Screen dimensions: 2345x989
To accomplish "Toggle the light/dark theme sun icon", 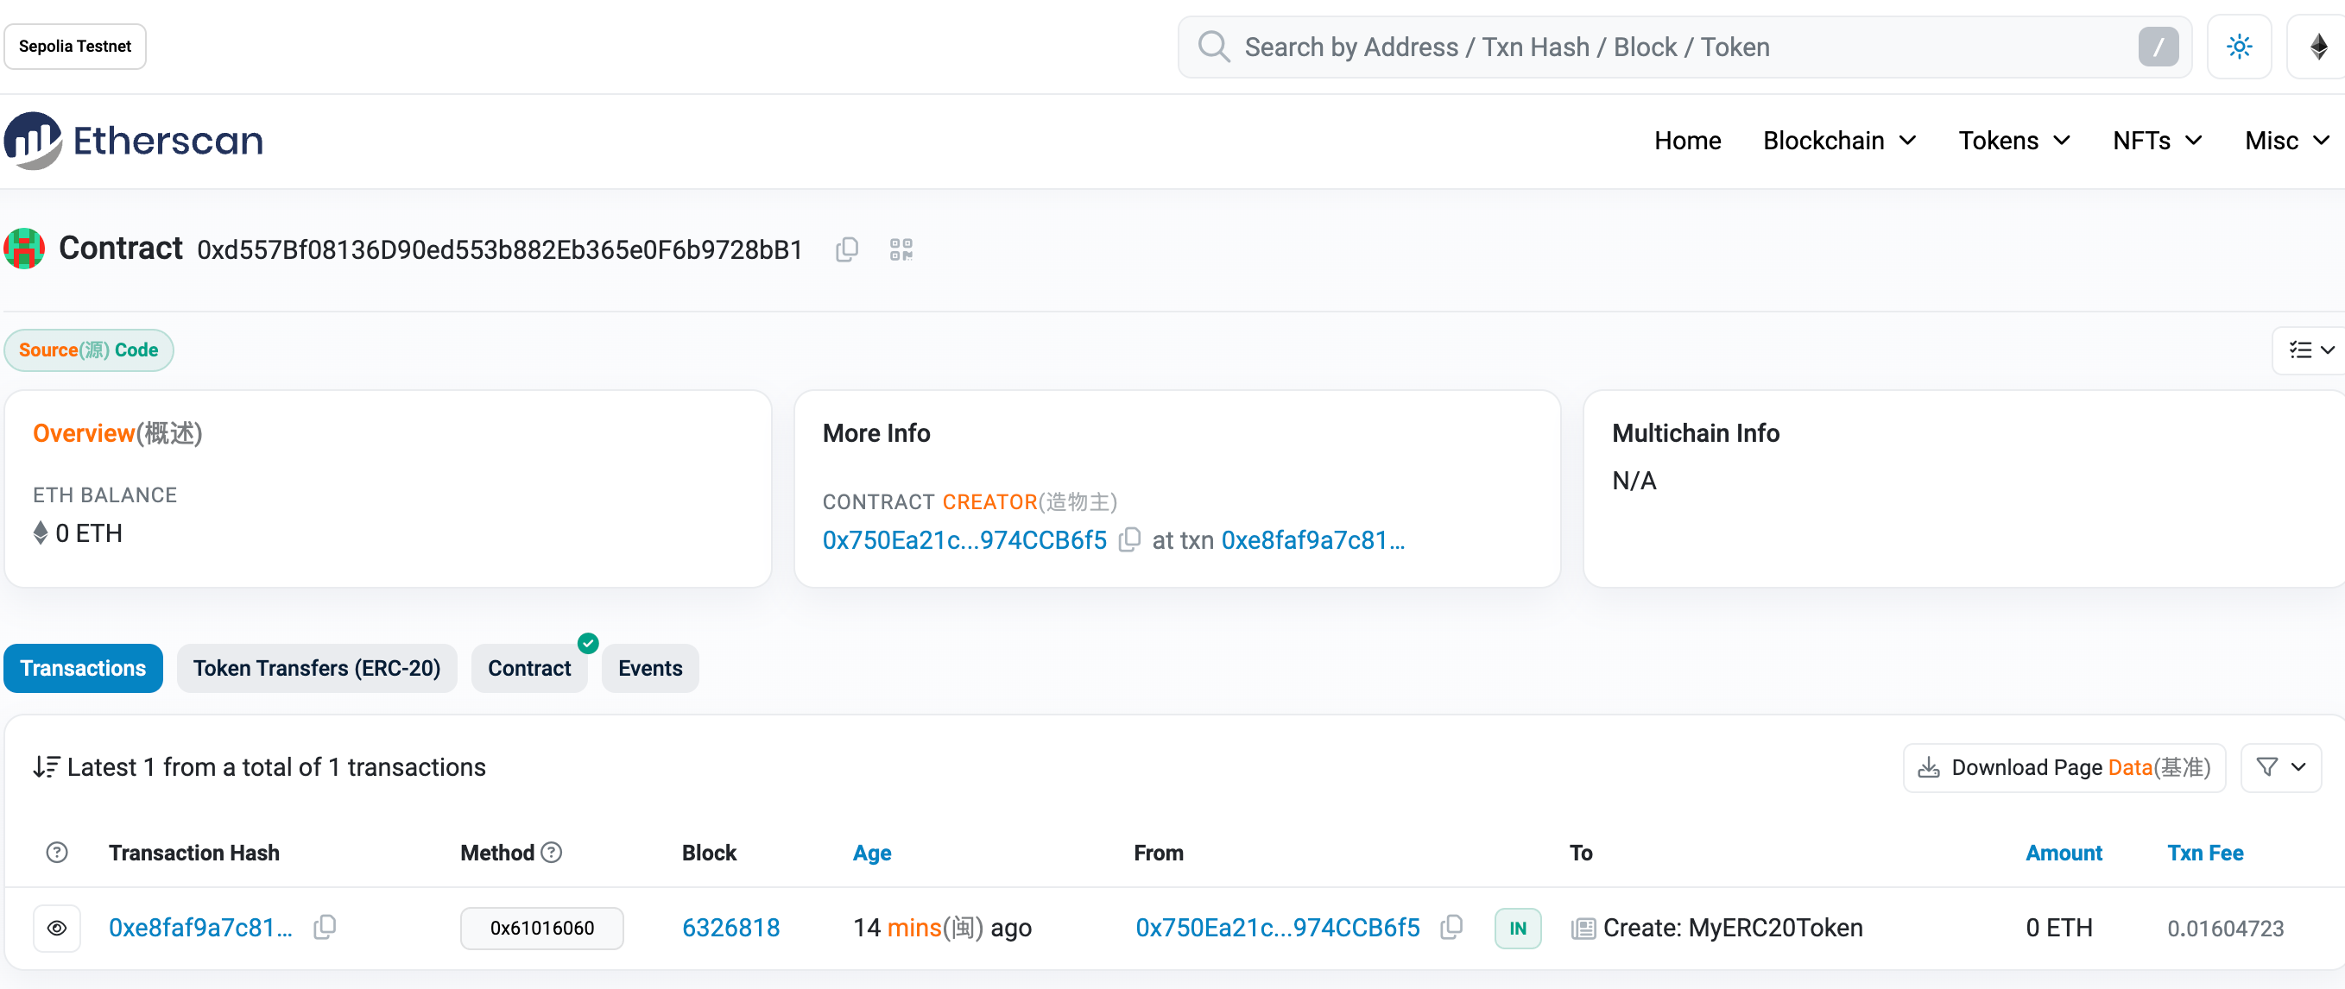I will pos(2239,47).
